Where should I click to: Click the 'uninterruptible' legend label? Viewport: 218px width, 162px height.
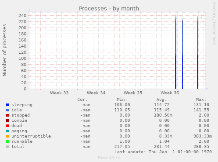point(31,136)
